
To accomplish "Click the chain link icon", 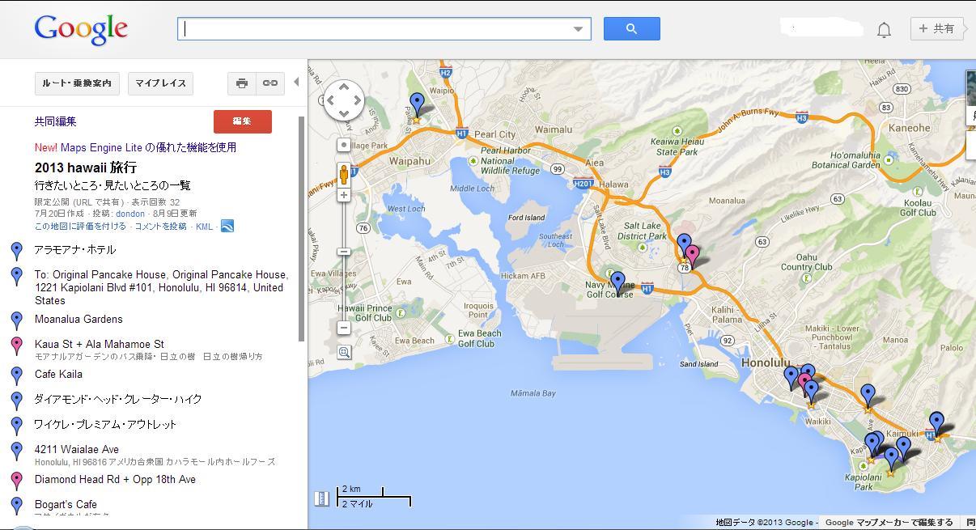I will click(x=270, y=83).
